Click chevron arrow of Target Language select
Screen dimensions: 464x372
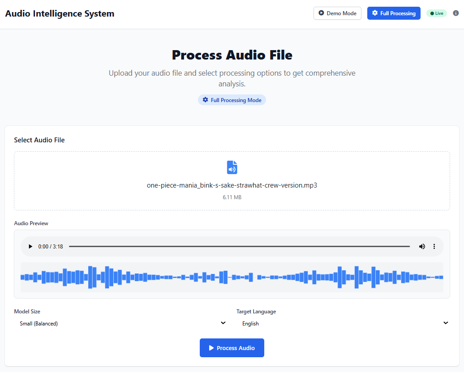point(446,323)
